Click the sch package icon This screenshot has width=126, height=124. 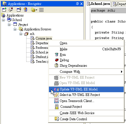coord(26,34)
